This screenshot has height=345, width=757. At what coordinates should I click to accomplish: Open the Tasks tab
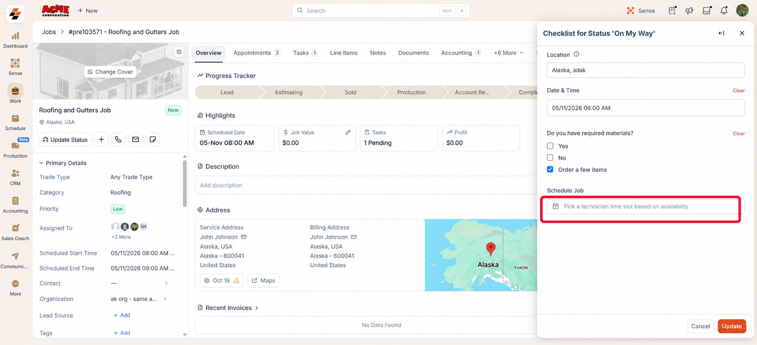tap(305, 53)
